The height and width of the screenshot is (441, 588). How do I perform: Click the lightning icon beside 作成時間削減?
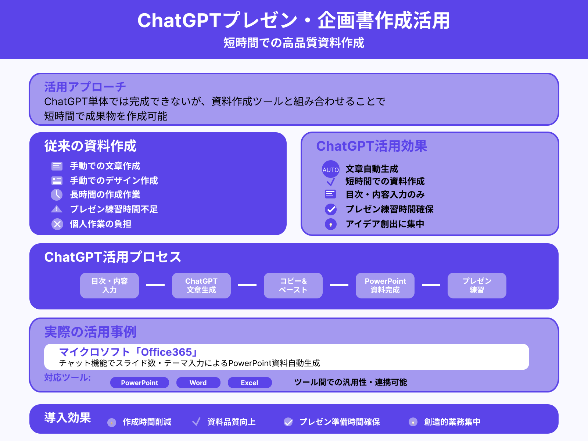tap(112, 422)
